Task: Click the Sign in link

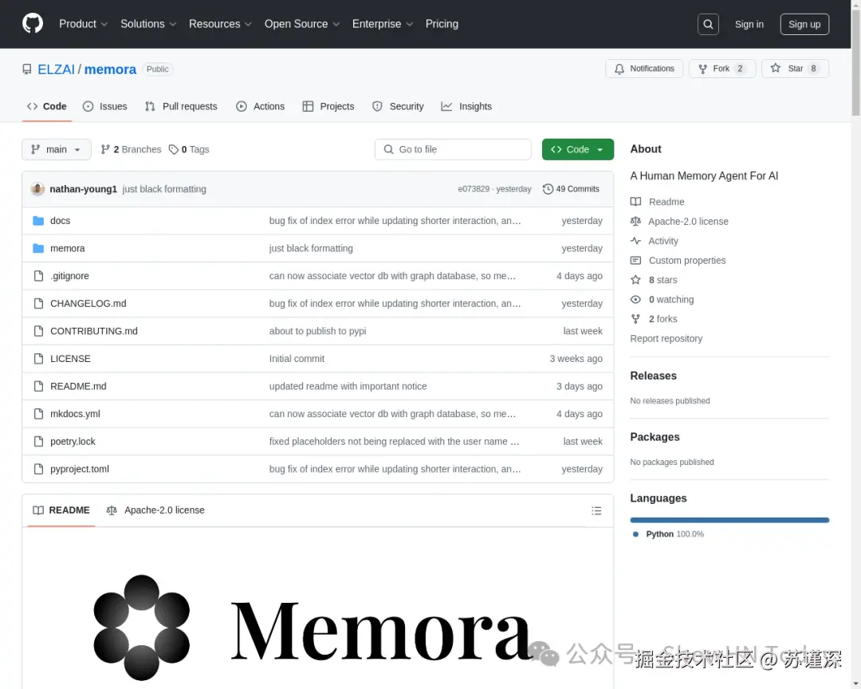Action: pyautogui.click(x=749, y=24)
